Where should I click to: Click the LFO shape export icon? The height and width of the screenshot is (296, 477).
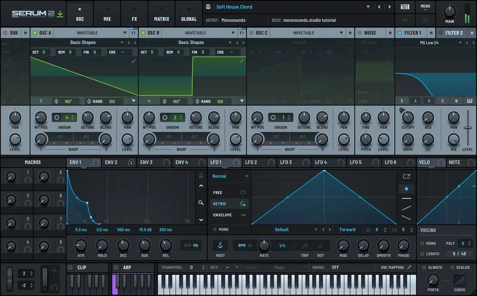406,176
